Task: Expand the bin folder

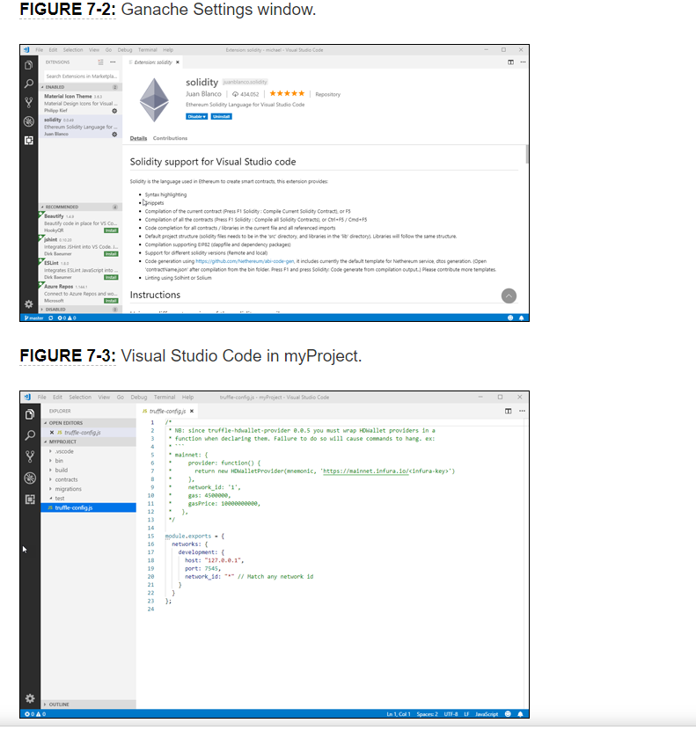Action: click(89, 461)
